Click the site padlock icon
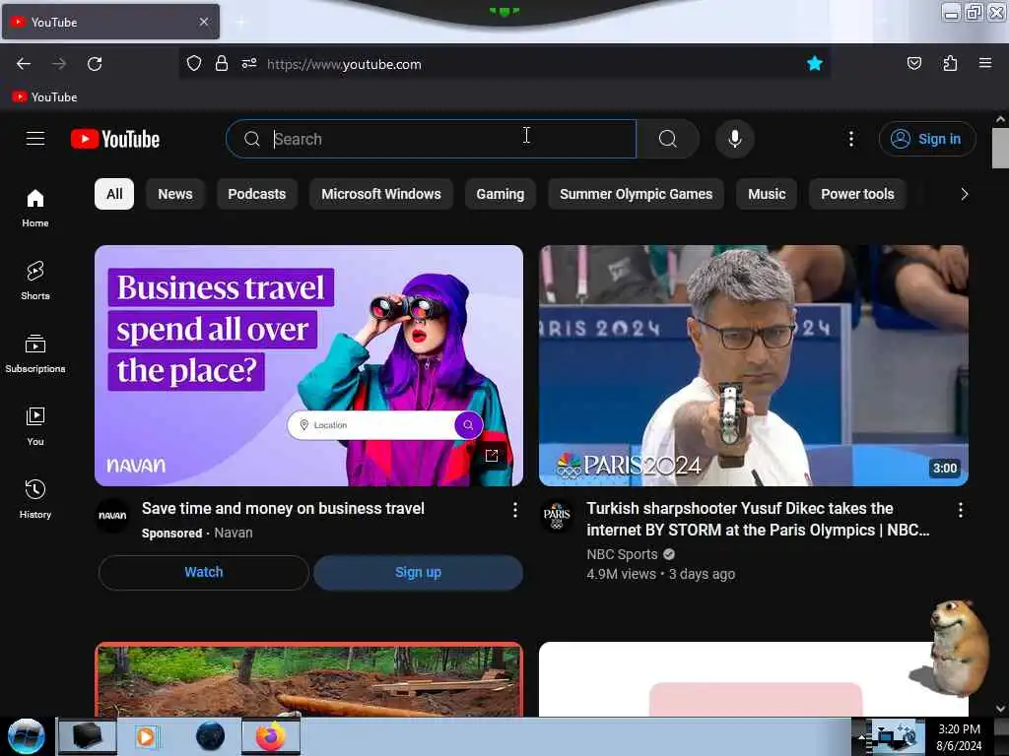Image resolution: width=1009 pixels, height=756 pixels. point(222,64)
